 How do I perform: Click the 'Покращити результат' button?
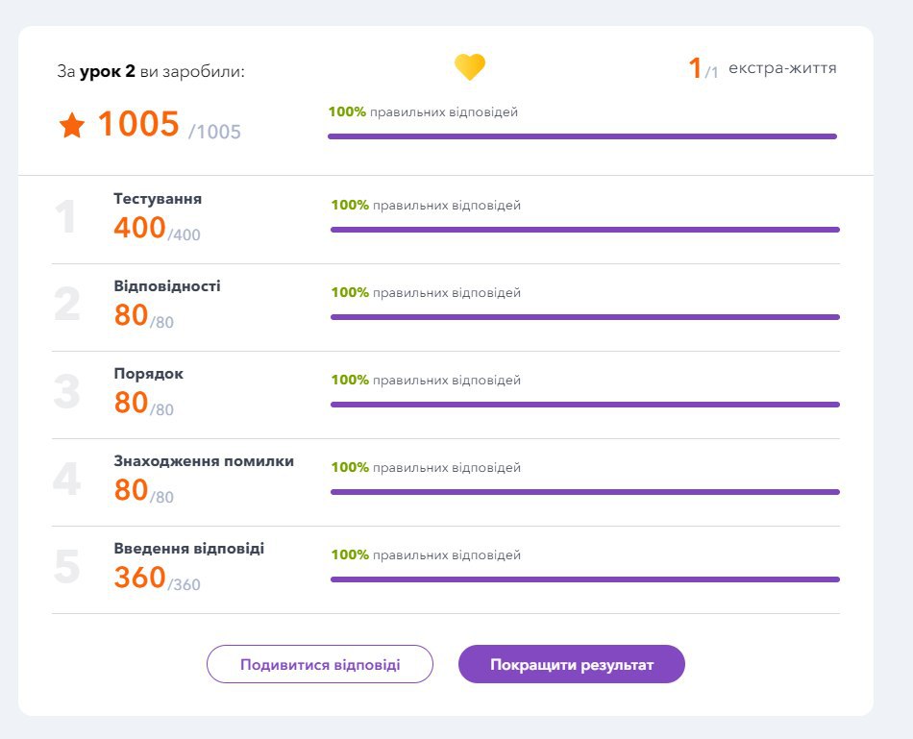coord(572,664)
